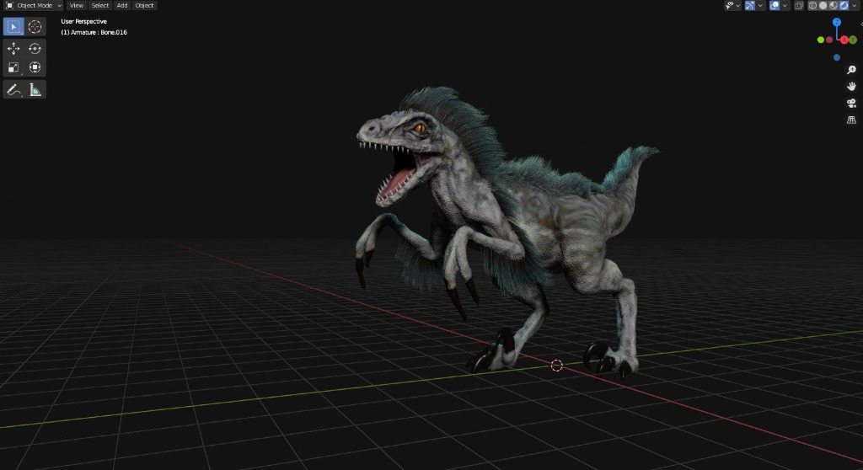The image size is (863, 470).
Task: Pick the Rotate tool
Action: [x=35, y=49]
